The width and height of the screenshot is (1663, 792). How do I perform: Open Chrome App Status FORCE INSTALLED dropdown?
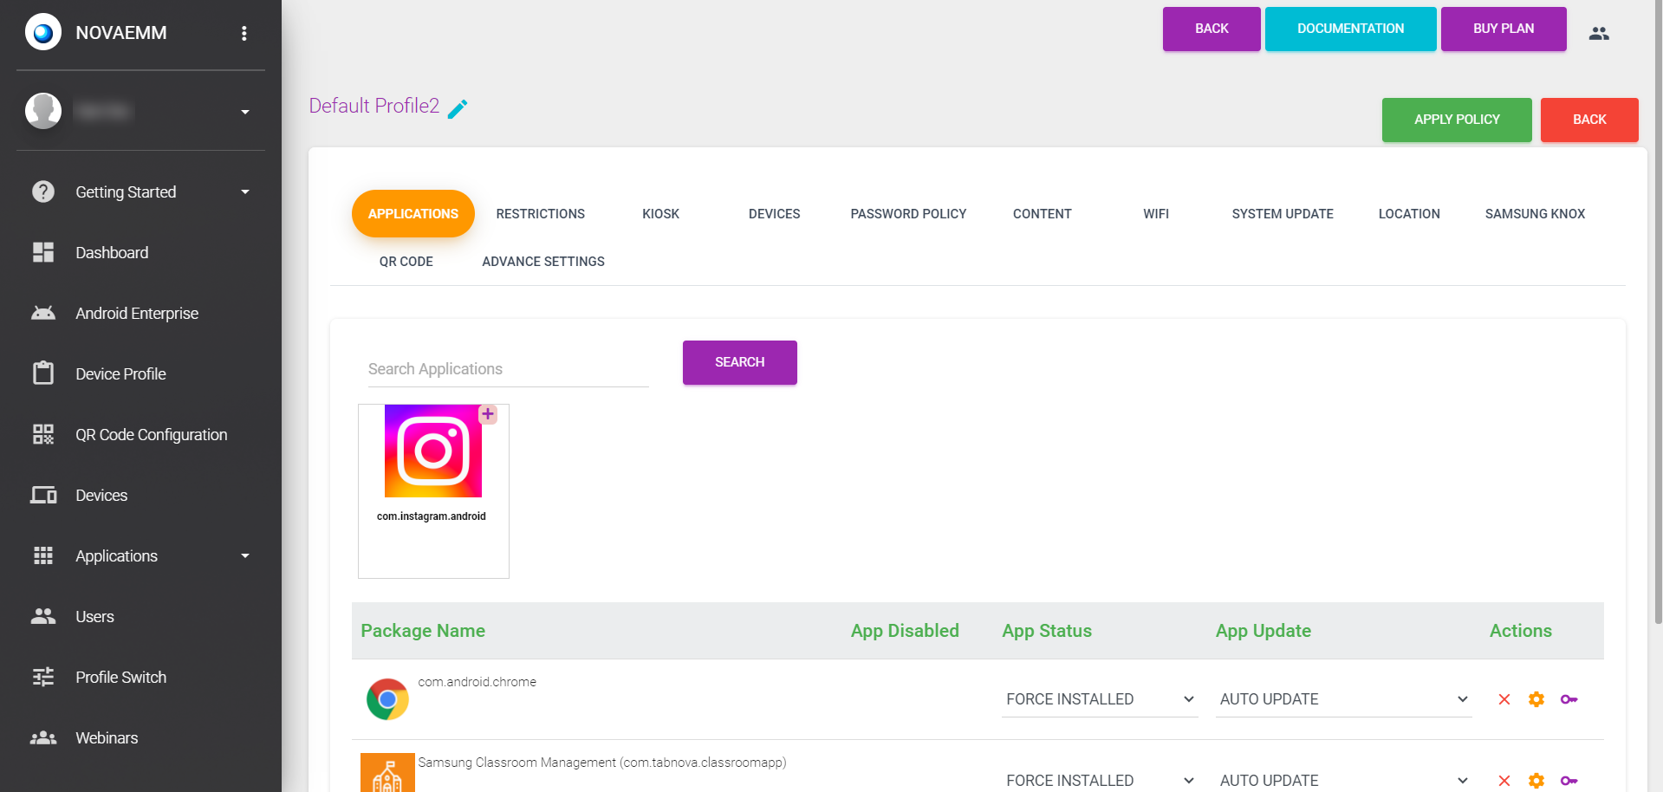click(1100, 699)
